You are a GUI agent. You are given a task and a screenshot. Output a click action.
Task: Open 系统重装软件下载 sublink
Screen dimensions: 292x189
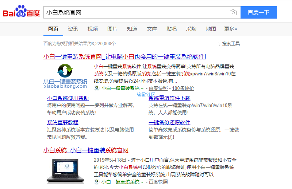169,98
